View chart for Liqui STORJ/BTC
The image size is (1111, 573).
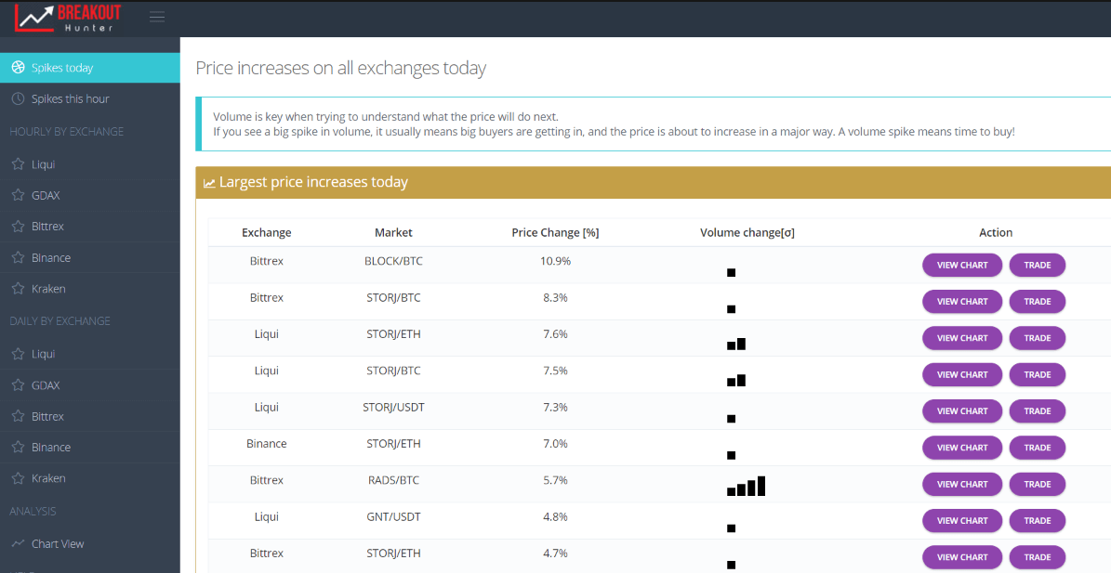tap(962, 375)
